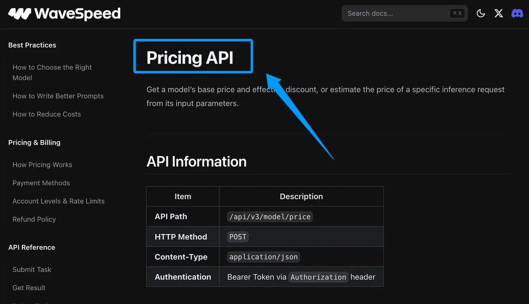Click the /api/v3/model/price code snippet
The image size is (529, 304).
270,216
